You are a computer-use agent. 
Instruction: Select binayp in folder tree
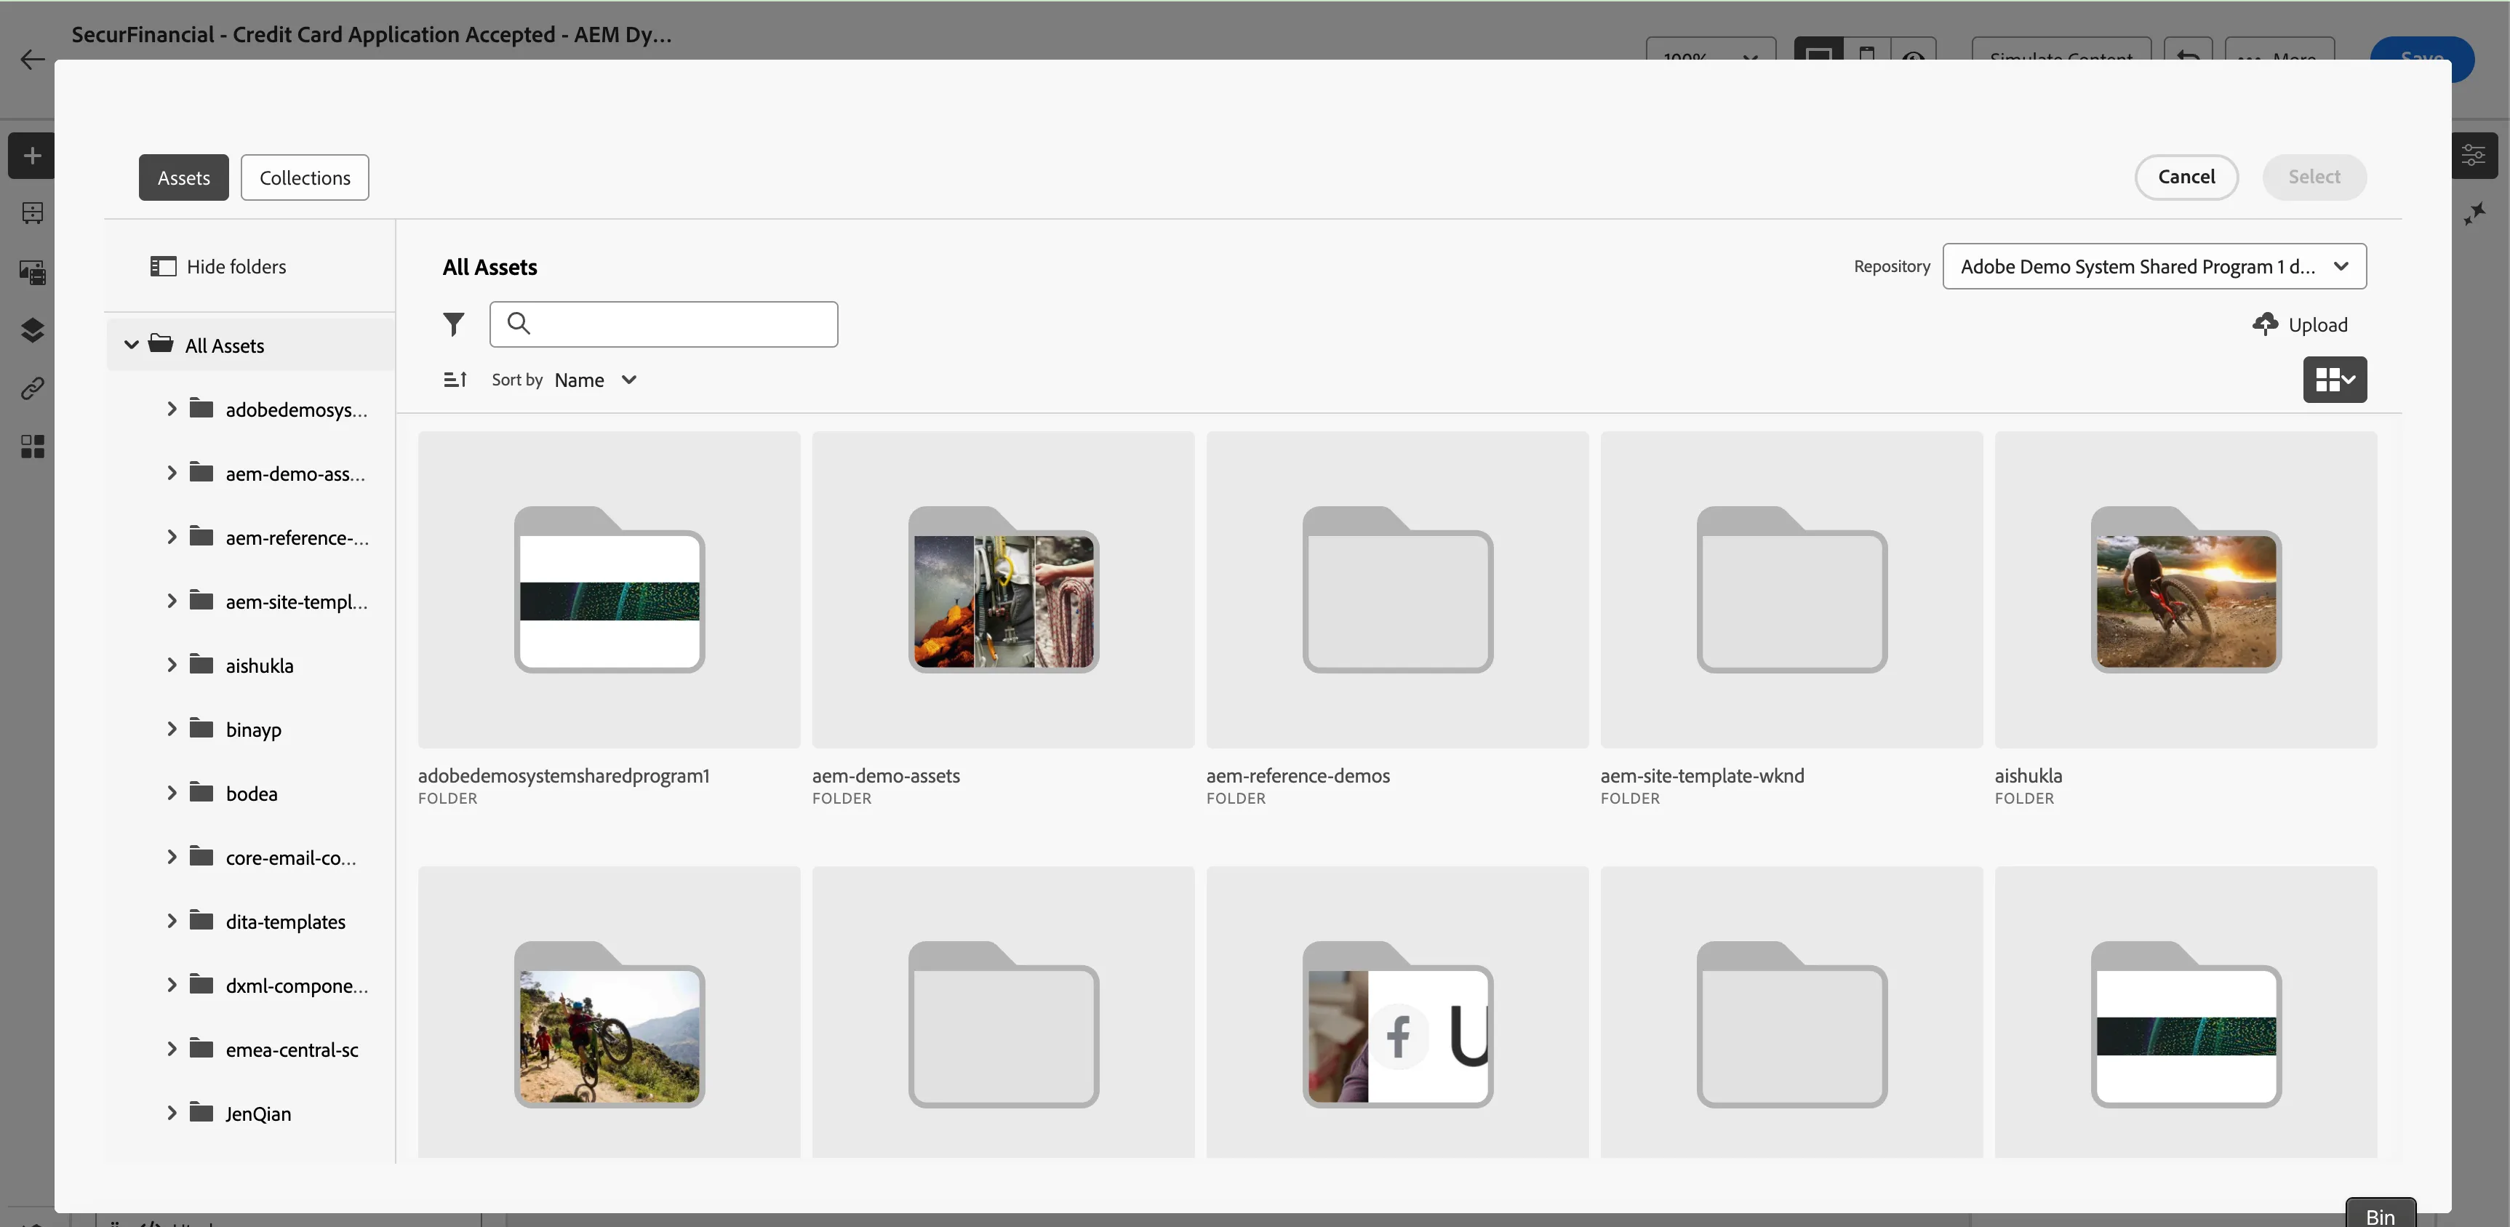(x=253, y=729)
